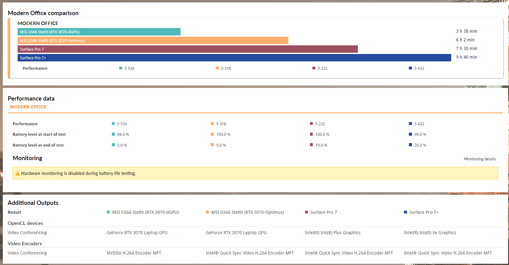Select the MODERN OFFICE tab under Performance data
Viewport: 509px width, 265px height.
pyautogui.click(x=28, y=107)
